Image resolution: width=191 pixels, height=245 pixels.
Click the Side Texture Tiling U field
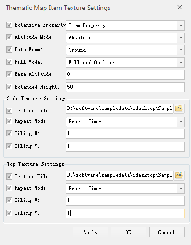click(125, 134)
